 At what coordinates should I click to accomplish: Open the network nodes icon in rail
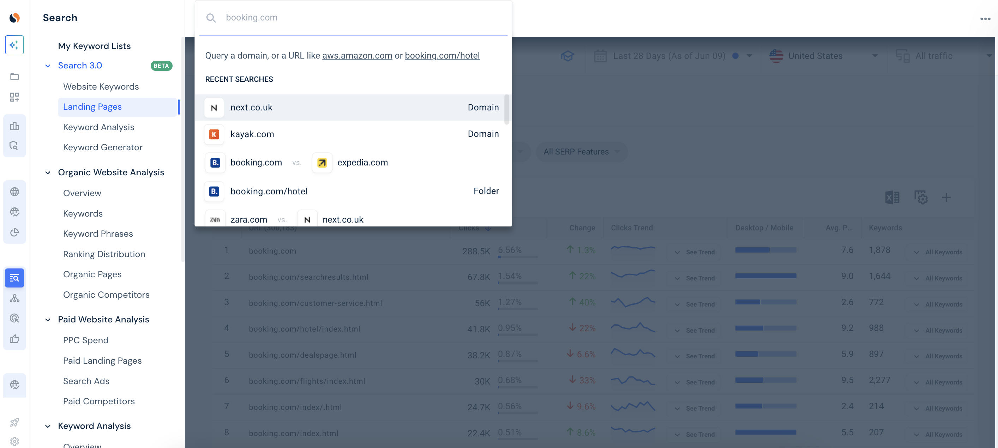pos(14,298)
